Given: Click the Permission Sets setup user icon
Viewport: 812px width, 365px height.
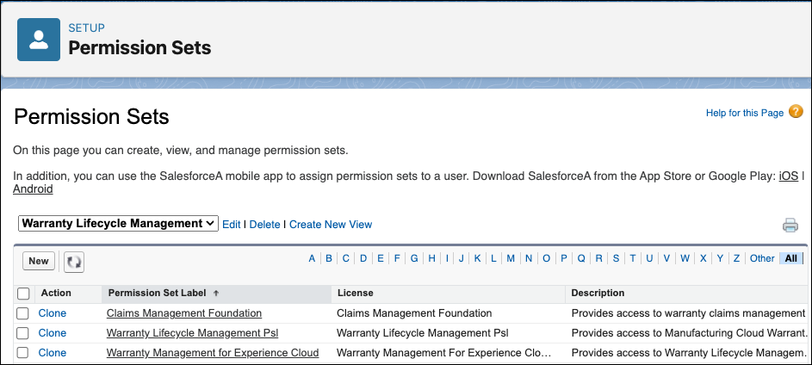Looking at the screenshot, I should click(x=39, y=40).
